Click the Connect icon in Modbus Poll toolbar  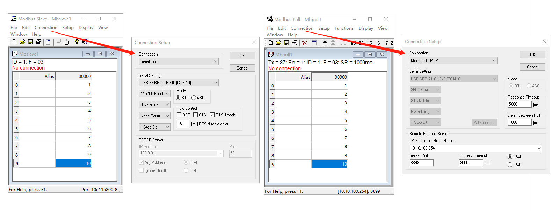coord(325,43)
